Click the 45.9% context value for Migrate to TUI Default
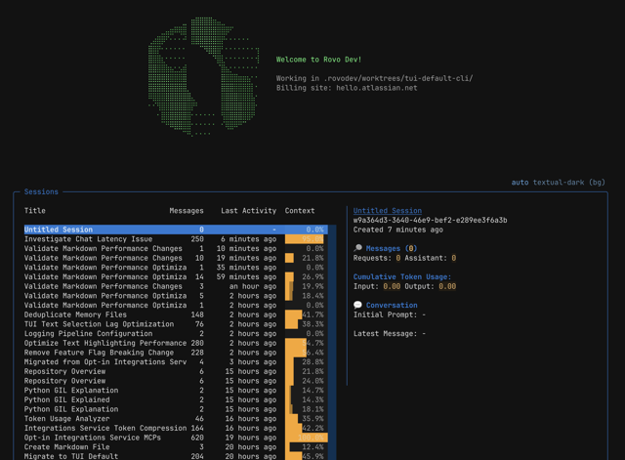Screen dimensions: 625x460 (312, 456)
